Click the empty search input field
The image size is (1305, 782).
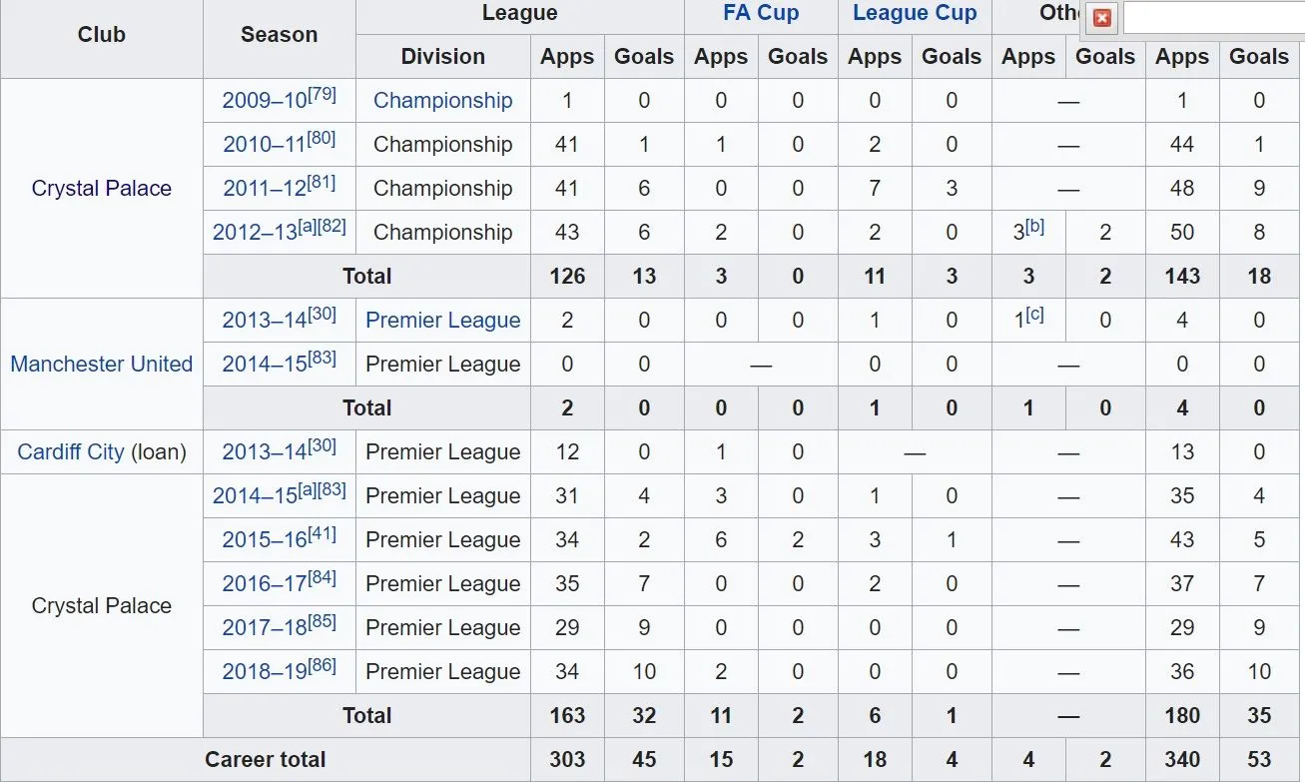[1213, 18]
